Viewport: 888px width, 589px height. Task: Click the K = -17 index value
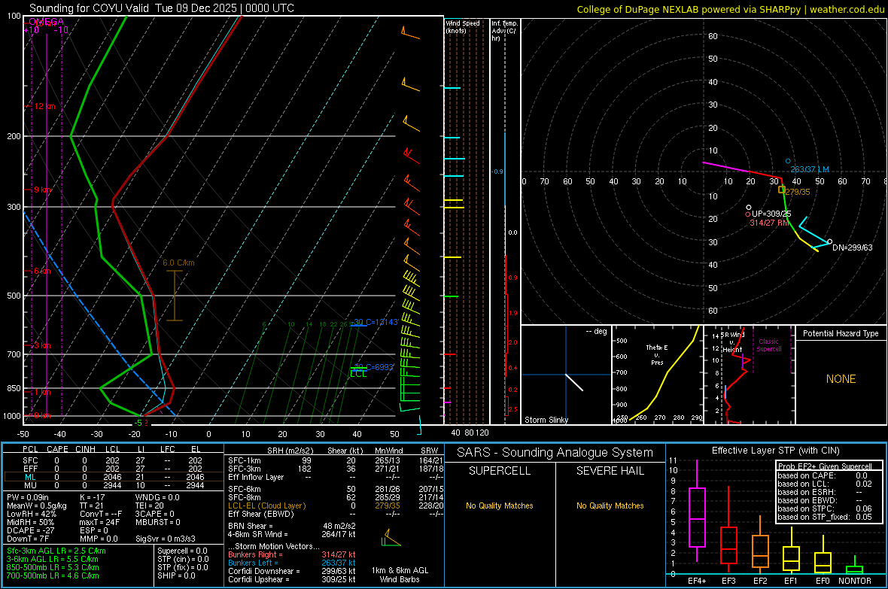[x=93, y=497]
